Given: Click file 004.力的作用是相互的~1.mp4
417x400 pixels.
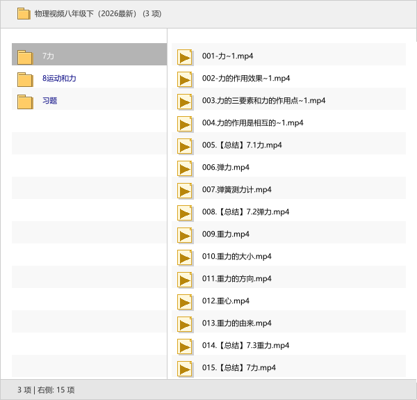Looking at the screenshot, I should (252, 123).
